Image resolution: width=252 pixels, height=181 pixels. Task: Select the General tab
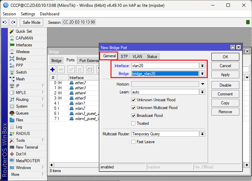[109, 56]
